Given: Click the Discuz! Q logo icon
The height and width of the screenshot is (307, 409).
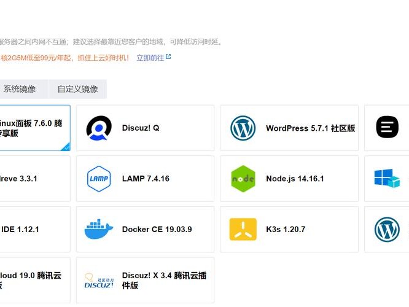Looking at the screenshot, I should coord(99,128).
